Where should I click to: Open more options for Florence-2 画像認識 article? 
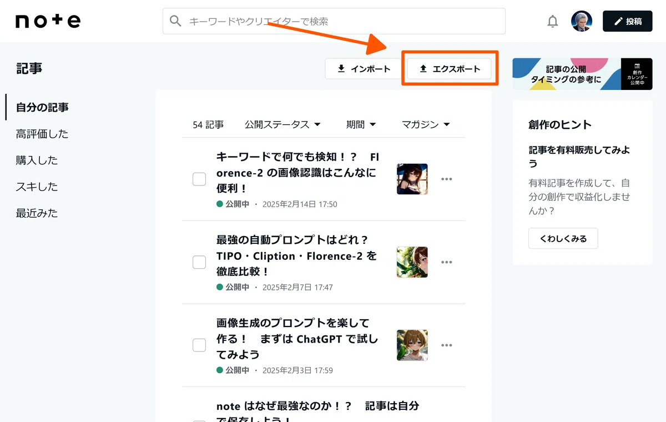point(447,179)
